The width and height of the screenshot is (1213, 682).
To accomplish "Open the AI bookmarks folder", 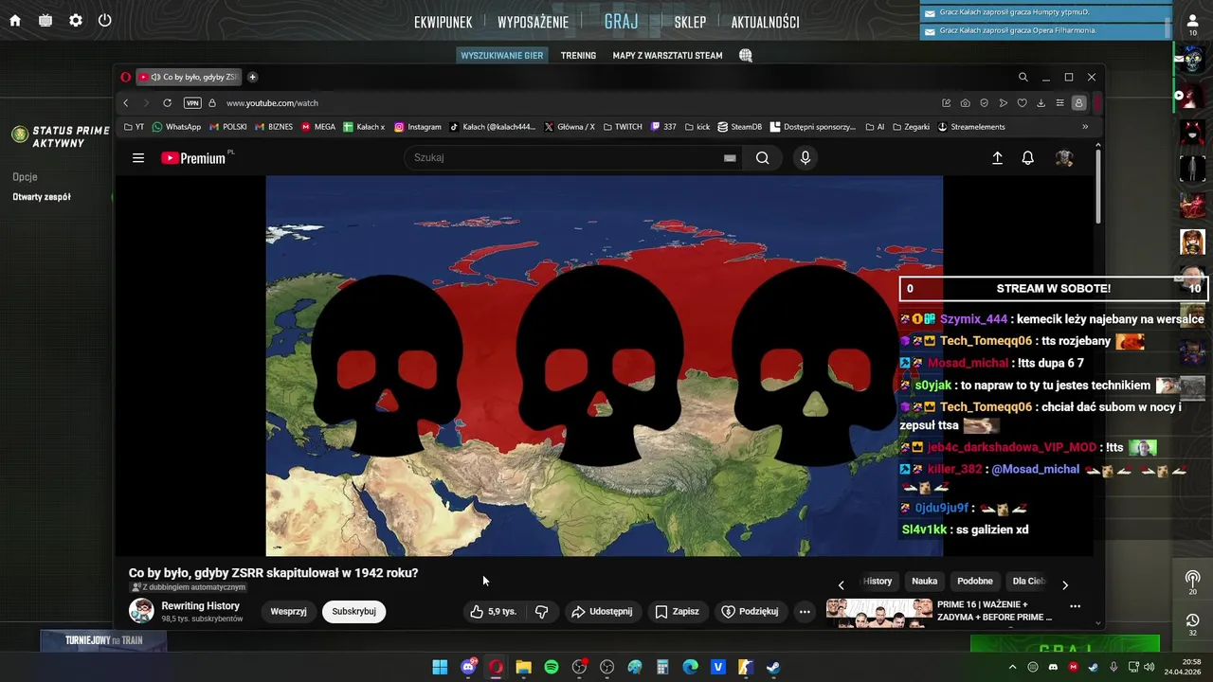I will [875, 127].
